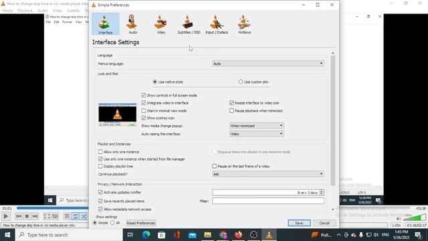Screen dimensions: 428x241
Task: Open Auto raising the interface dropdown
Action: 257,134
